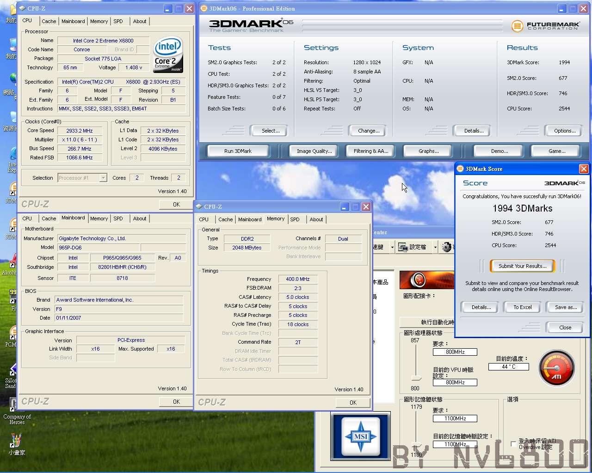Click the Futuremark Corporation logo
Screen dimensions: 592x473
point(546,26)
